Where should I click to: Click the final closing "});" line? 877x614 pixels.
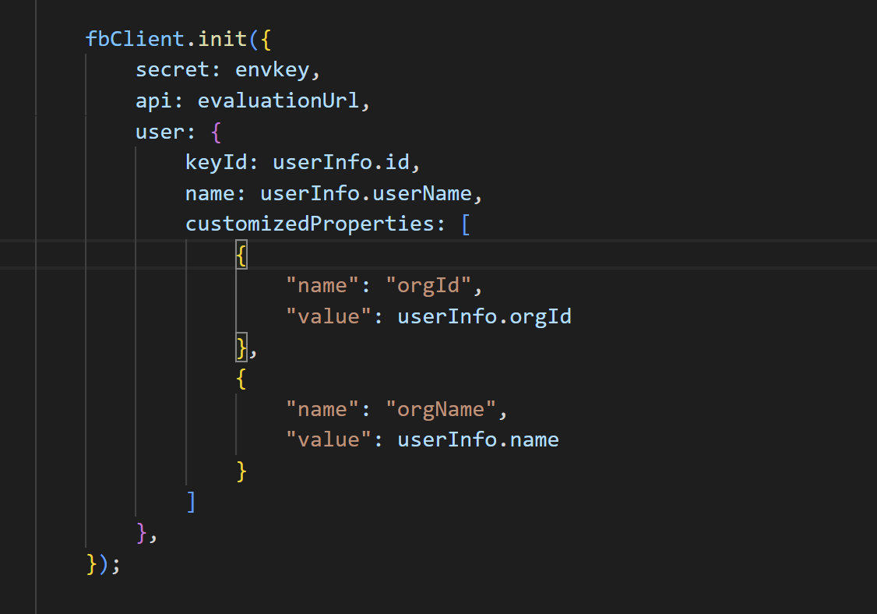click(x=104, y=563)
